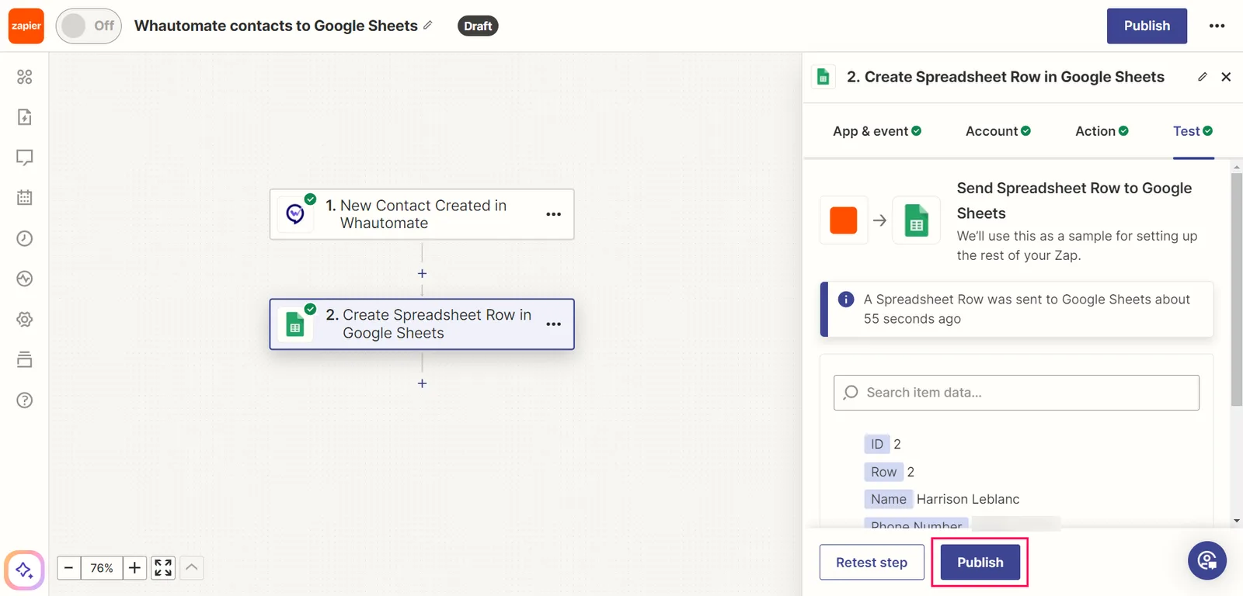Switch to the Action tab
This screenshot has height=596, width=1243.
point(1102,131)
